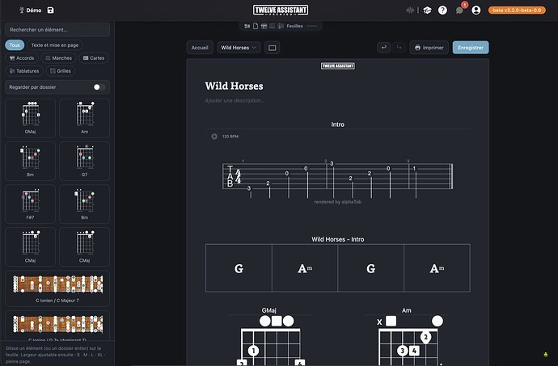Click the Imprimer button
The image size is (558, 366).
tap(429, 48)
